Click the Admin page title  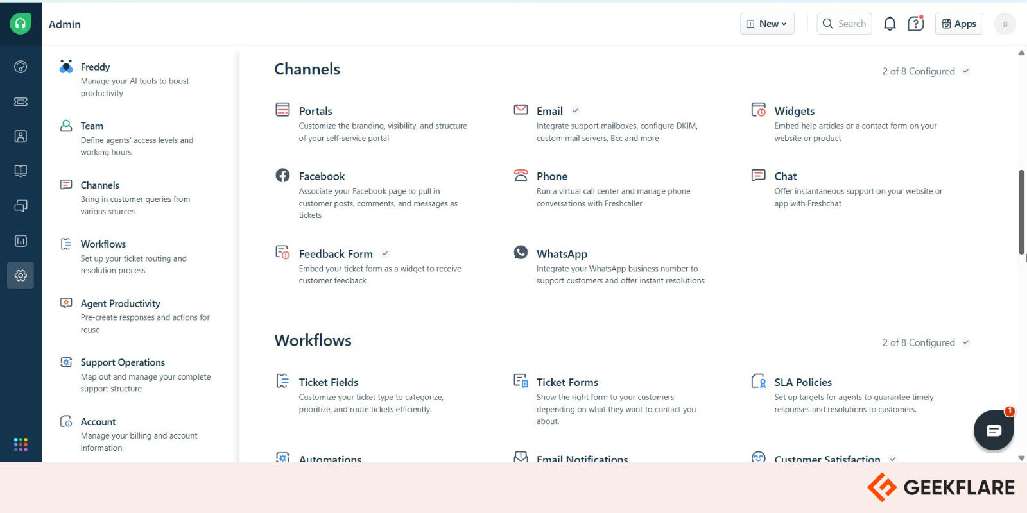(65, 24)
